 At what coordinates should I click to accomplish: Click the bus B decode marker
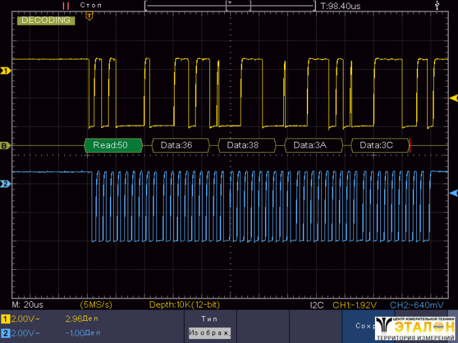6,146
